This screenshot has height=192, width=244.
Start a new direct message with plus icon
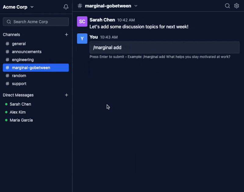(x=66, y=95)
